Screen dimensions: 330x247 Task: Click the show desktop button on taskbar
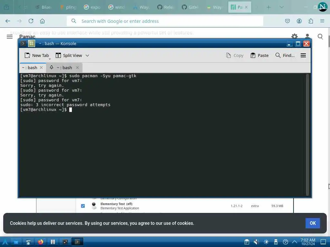click(x=323, y=242)
